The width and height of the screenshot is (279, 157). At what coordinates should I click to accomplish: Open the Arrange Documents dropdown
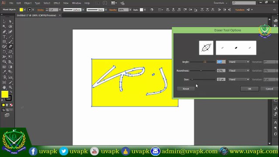pyautogui.click(x=114, y=3)
